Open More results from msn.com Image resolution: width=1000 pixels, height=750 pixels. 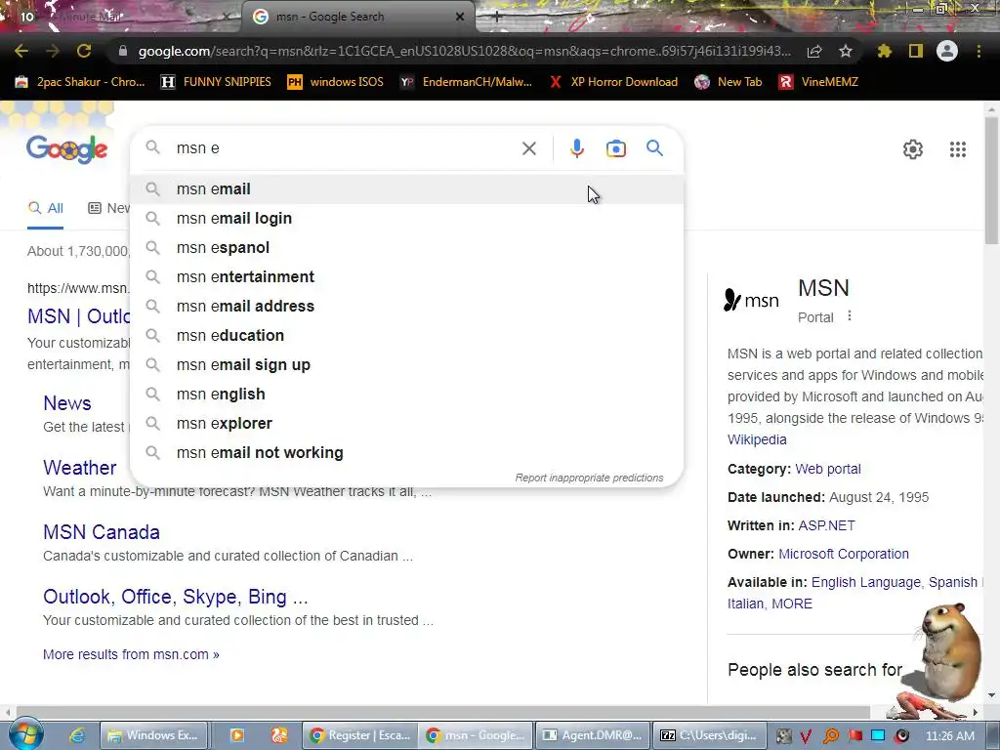pos(132,655)
